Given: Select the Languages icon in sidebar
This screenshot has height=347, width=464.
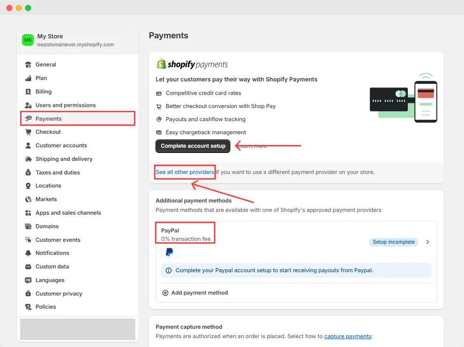Looking at the screenshot, I should point(28,280).
